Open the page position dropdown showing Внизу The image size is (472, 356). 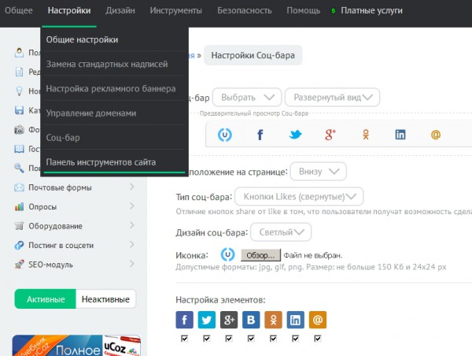pos(319,172)
